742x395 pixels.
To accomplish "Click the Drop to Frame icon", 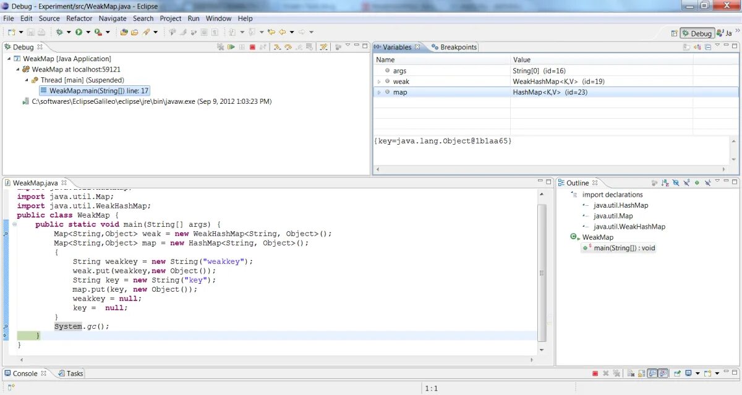I will tap(310, 46).
